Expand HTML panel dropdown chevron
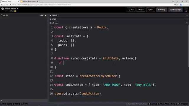Image resolution: width=189 pixels, height=106 pixels. [187, 15]
